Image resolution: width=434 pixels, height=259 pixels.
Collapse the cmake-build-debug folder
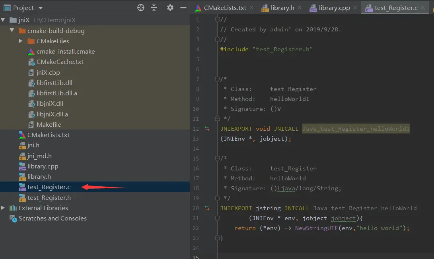pyautogui.click(x=12, y=30)
